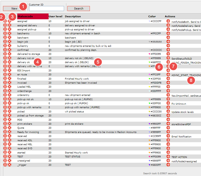The width and height of the screenshot is (201, 176).
Task: Click the #6633CC color marker
Action: pos(149,116)
